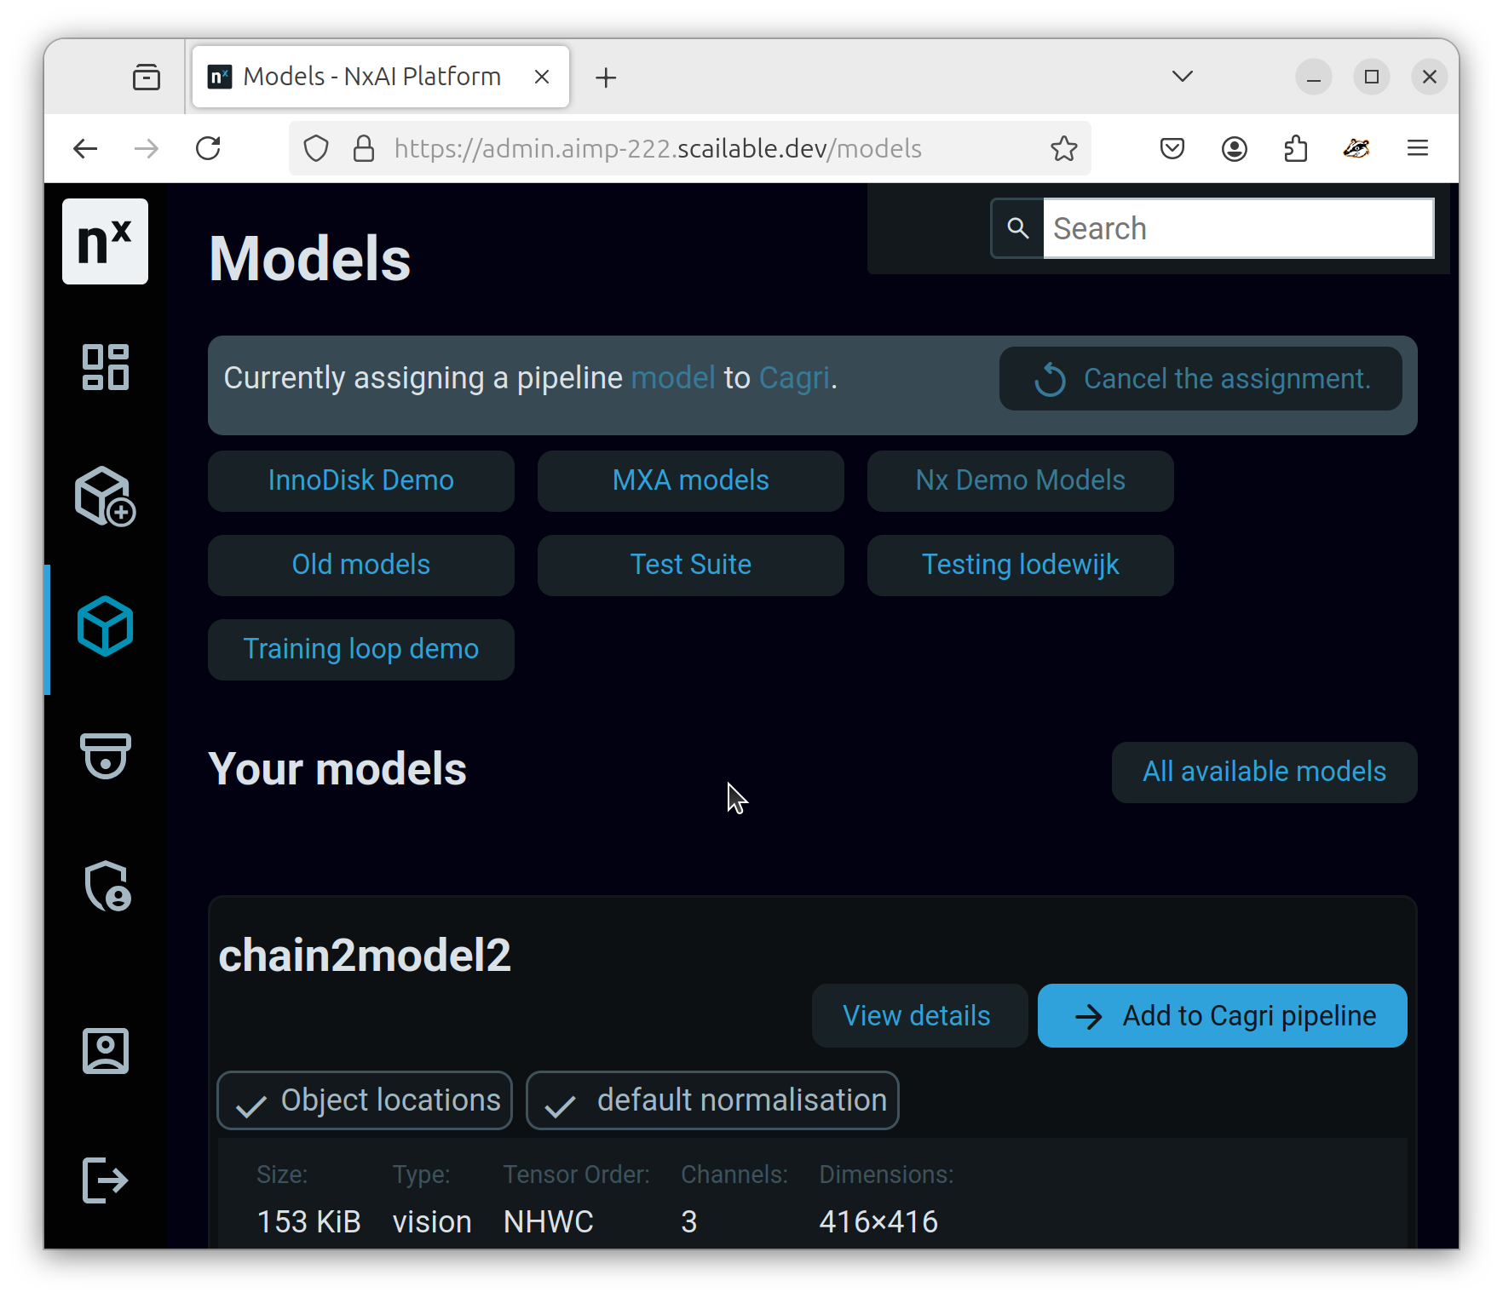This screenshot has width=1503, height=1298.
Task: Click the logout icon in sidebar
Action: 105,1180
